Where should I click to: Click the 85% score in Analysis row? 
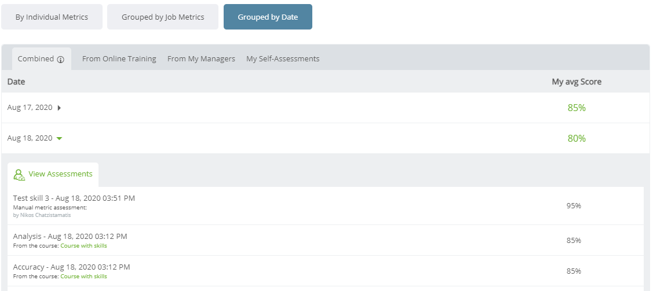(574, 240)
